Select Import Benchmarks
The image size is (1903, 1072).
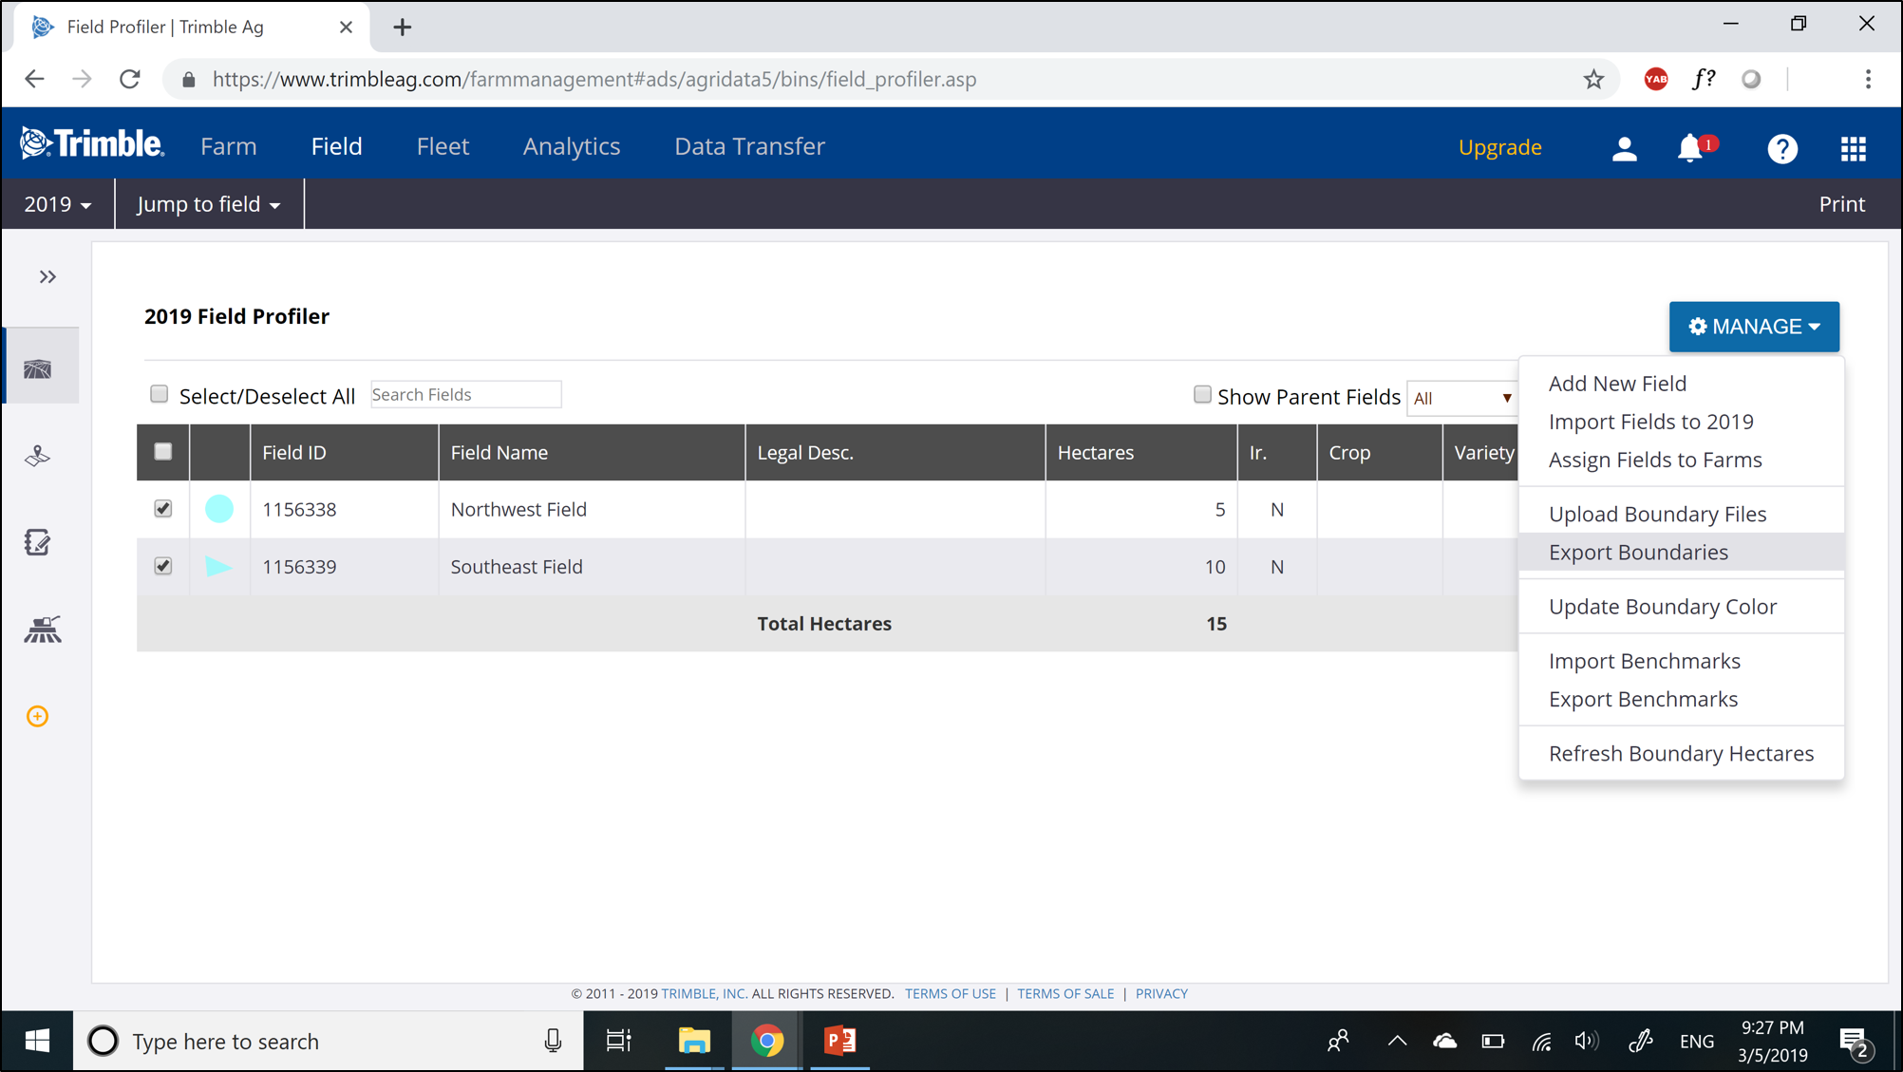(x=1644, y=661)
